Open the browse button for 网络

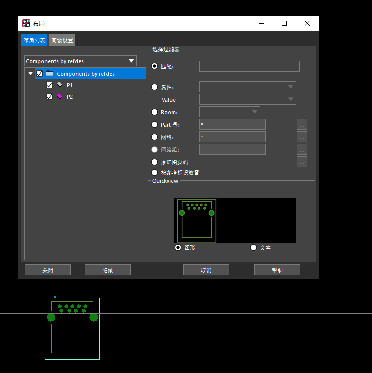[302, 137]
